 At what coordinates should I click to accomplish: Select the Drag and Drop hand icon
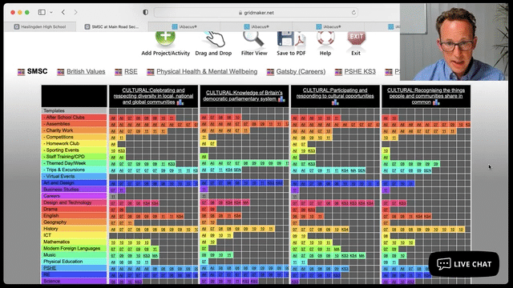click(x=214, y=39)
